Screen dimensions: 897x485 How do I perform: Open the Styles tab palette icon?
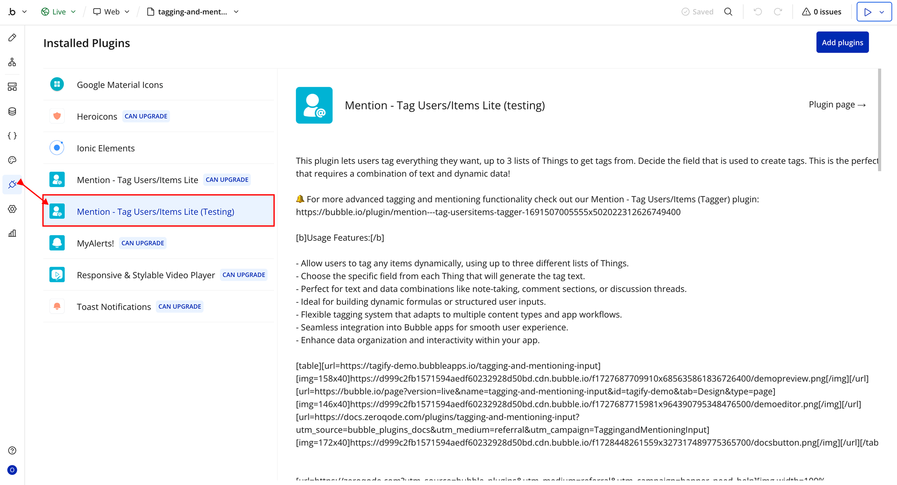click(x=12, y=160)
